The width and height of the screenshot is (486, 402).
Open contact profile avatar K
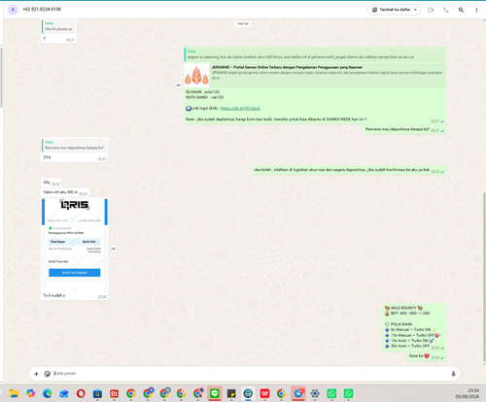click(x=13, y=10)
